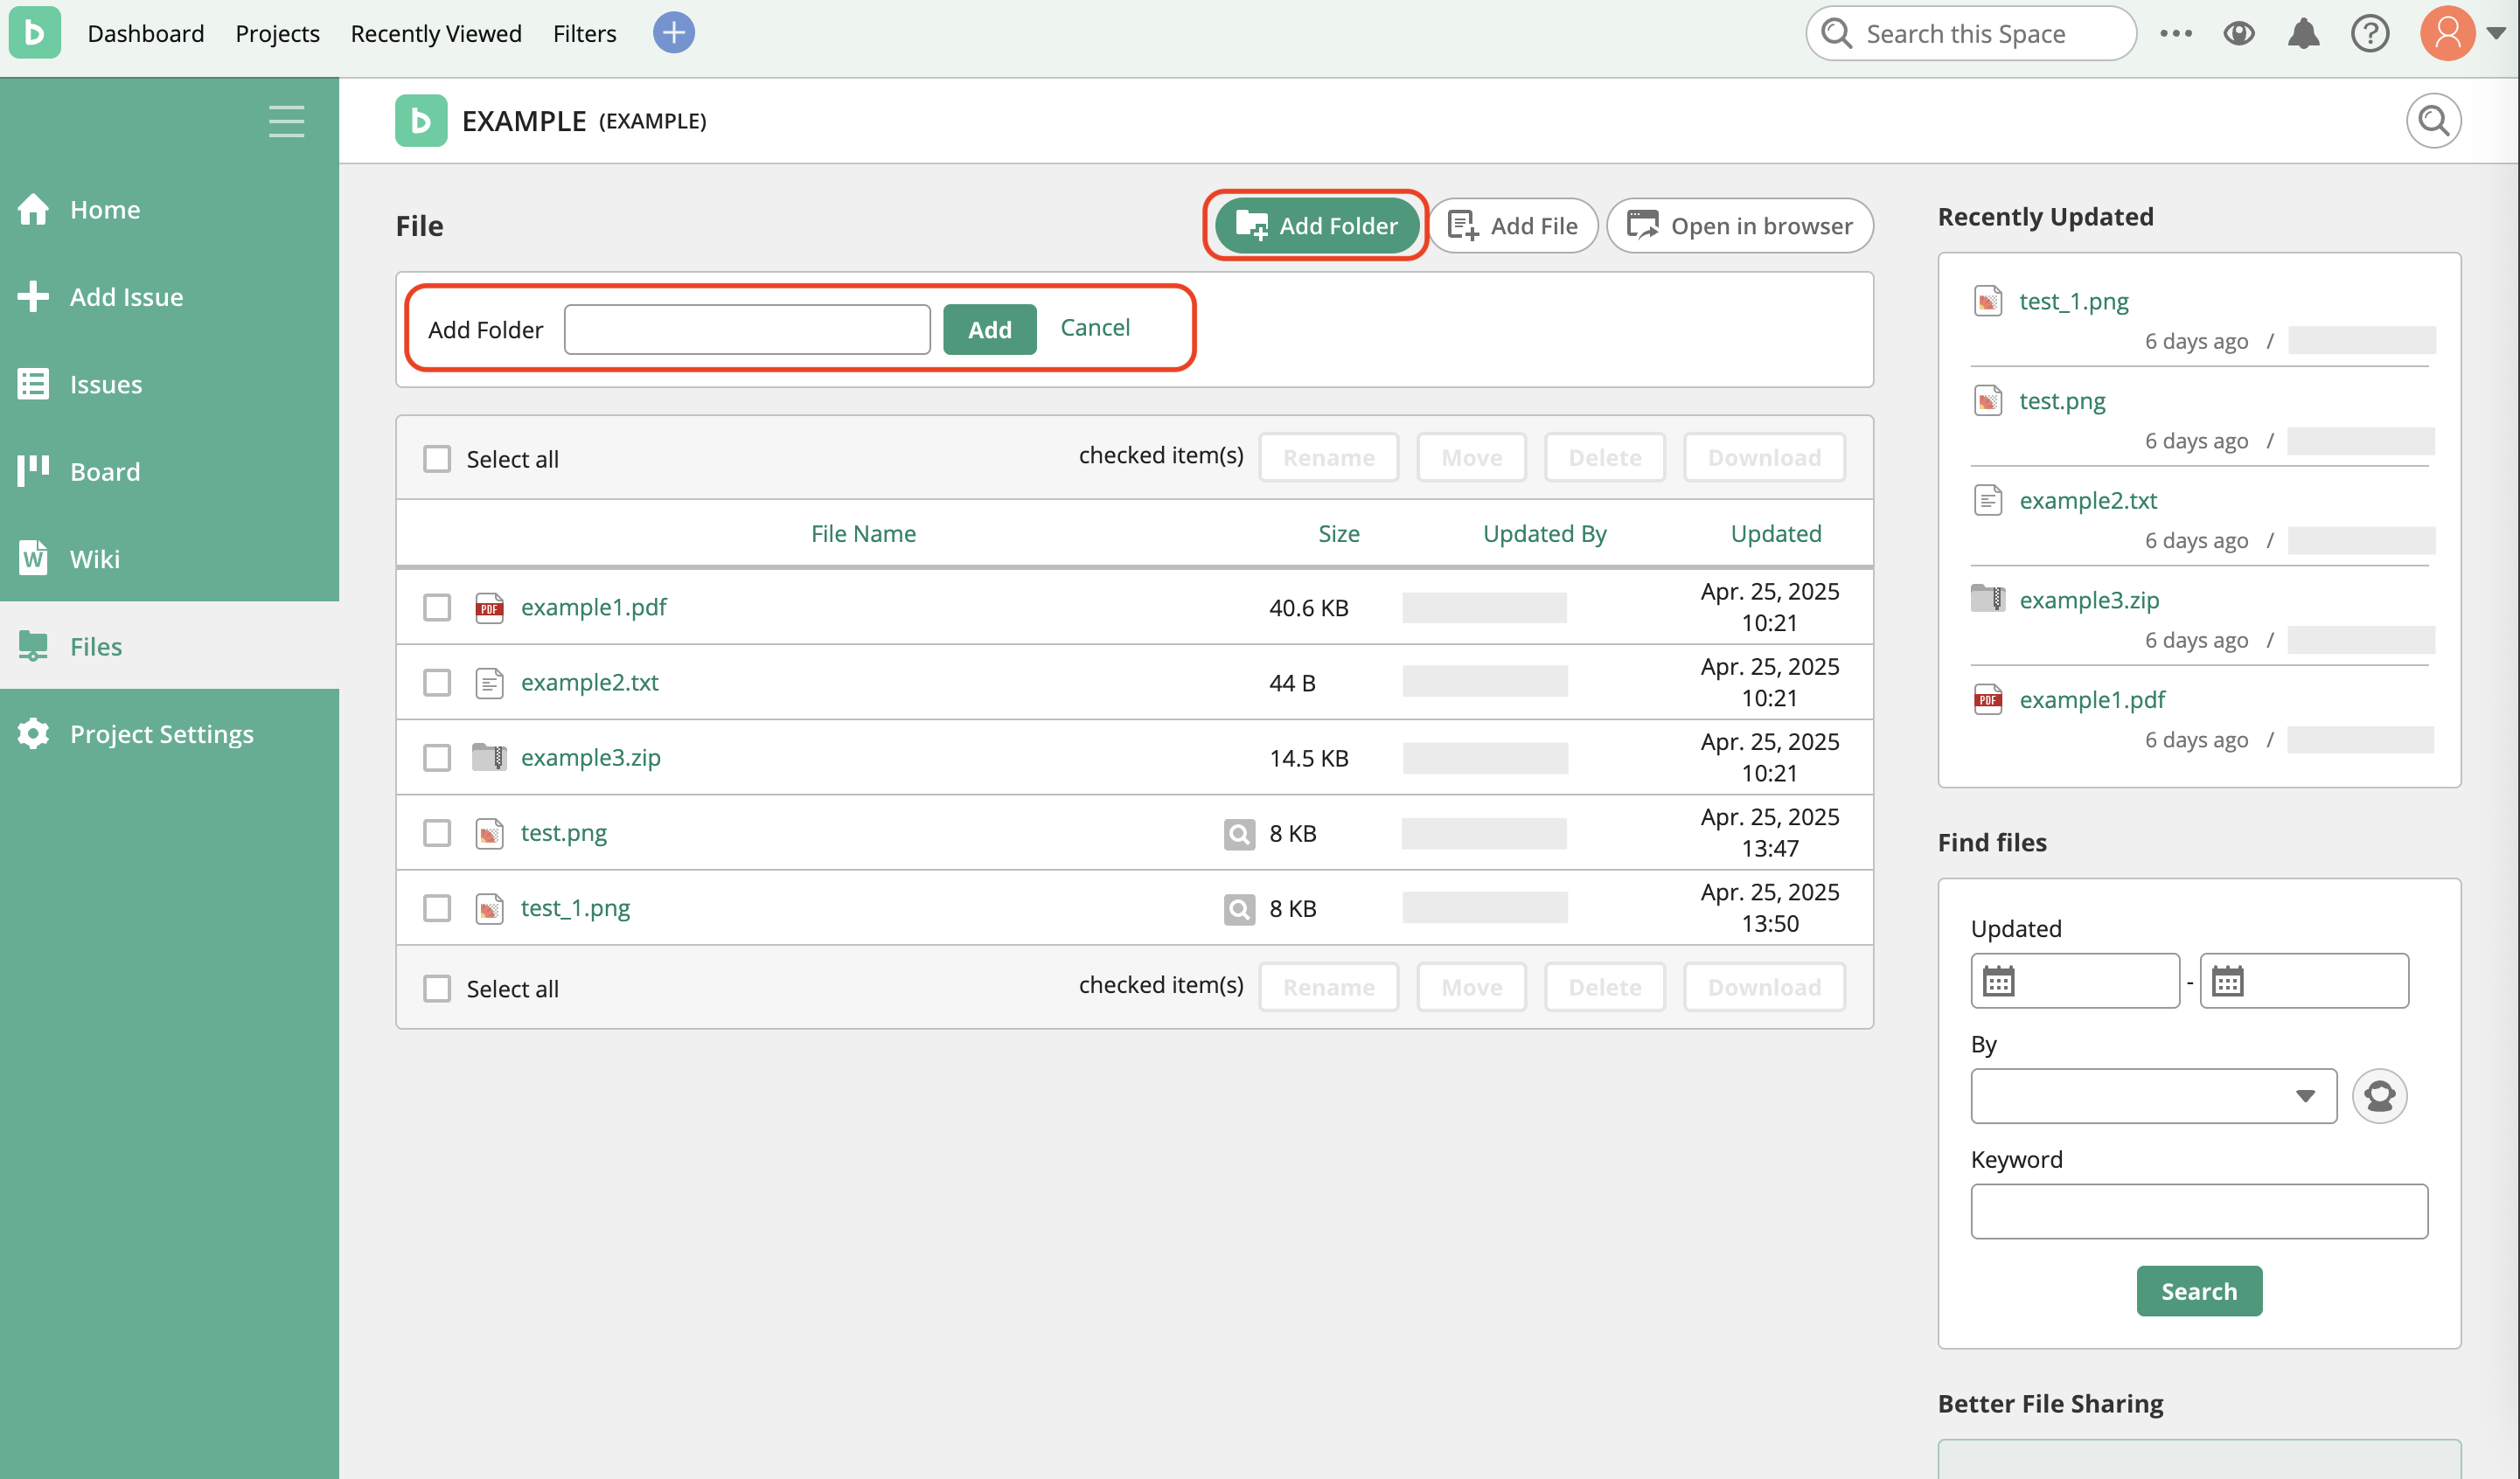This screenshot has height=1479, width=2520.
Task: Sort by Updated By column
Action: 1544,533
